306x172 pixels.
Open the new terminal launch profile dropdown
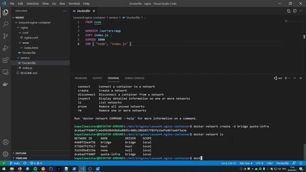click(289, 78)
